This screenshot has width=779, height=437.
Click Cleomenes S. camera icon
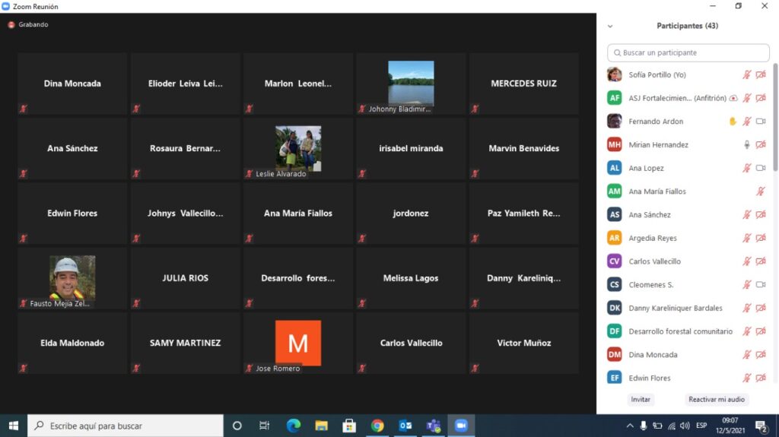coord(760,285)
